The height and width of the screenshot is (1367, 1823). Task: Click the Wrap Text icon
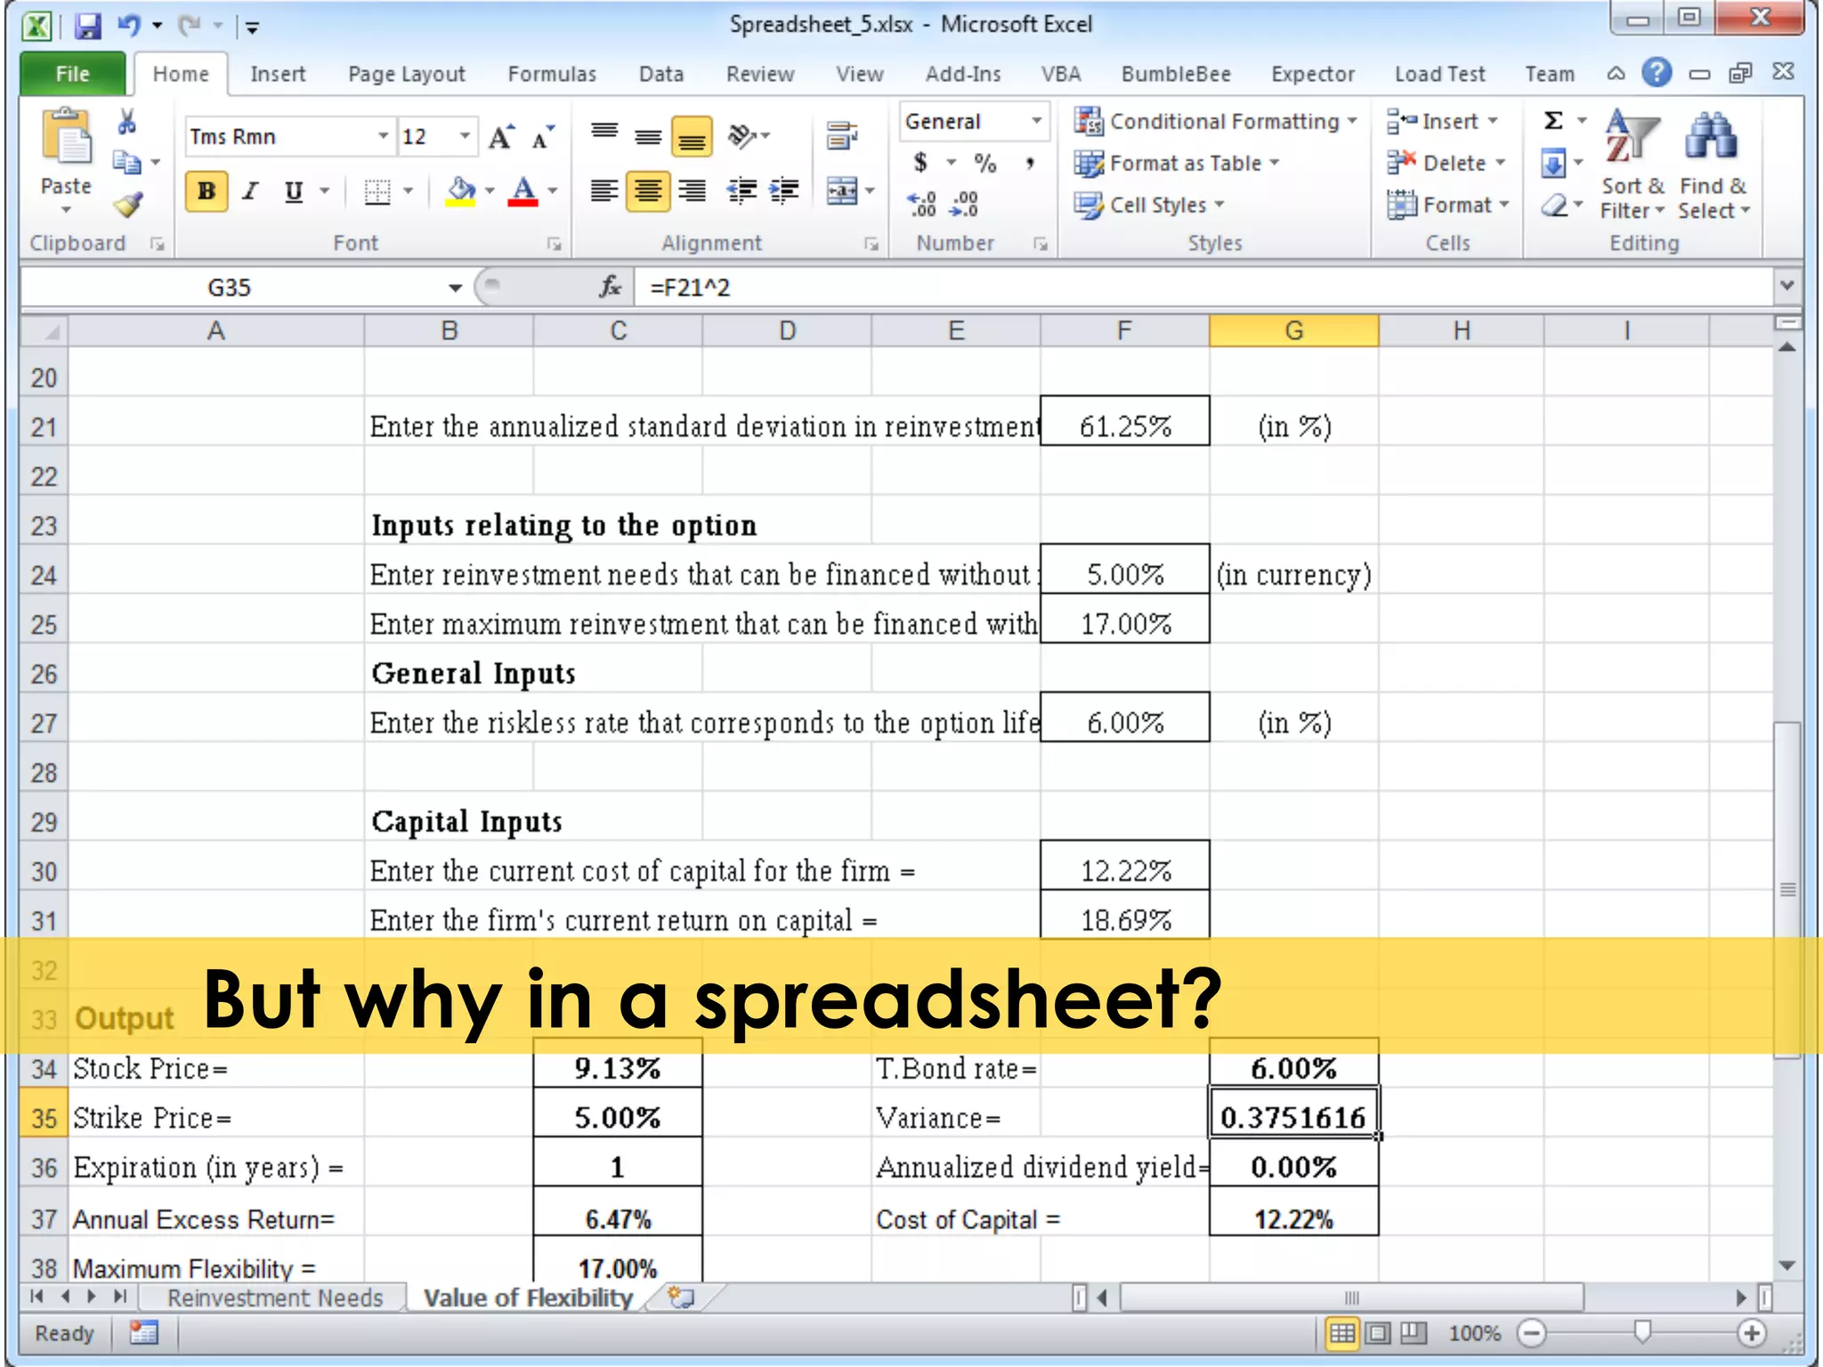click(841, 136)
